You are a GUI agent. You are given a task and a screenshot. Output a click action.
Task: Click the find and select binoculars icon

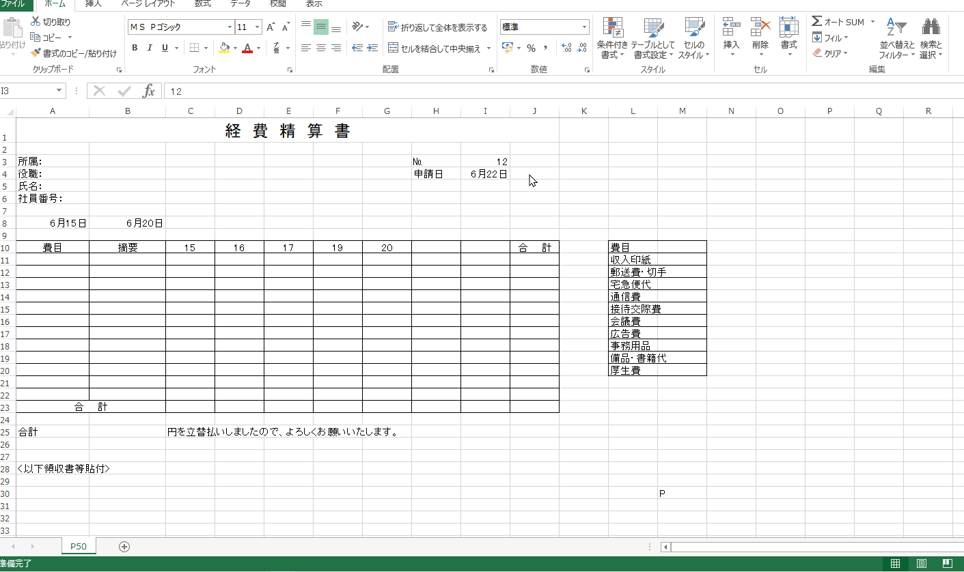[931, 27]
